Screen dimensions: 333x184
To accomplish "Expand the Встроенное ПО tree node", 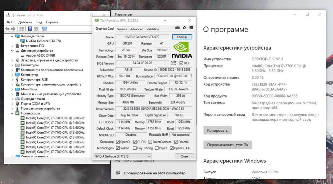I will tap(12, 46).
